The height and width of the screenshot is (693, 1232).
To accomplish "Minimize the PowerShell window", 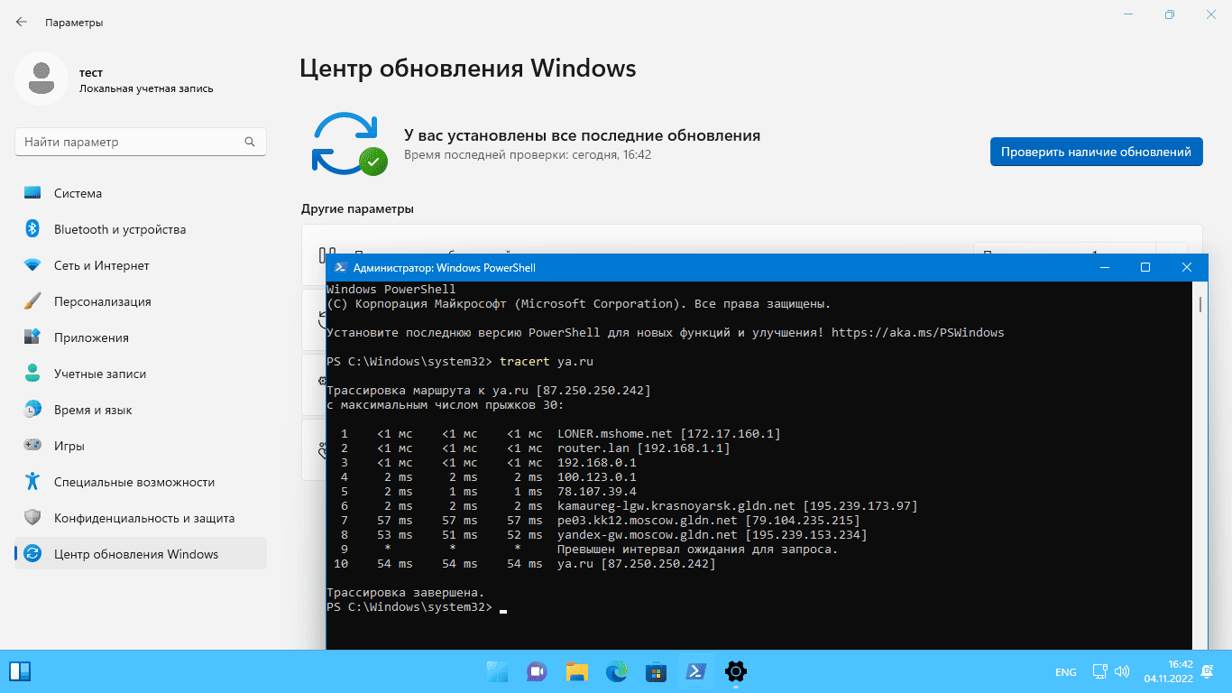I will point(1104,267).
